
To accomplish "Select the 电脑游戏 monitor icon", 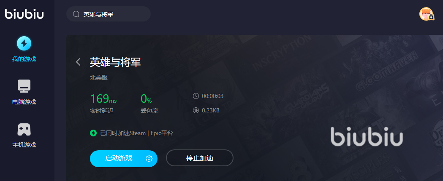I will tap(24, 86).
